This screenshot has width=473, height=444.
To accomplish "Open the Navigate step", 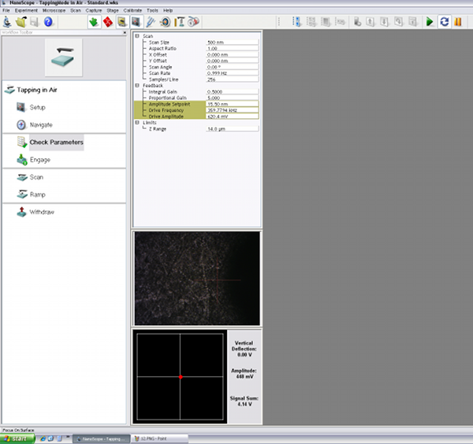I will pos(40,124).
